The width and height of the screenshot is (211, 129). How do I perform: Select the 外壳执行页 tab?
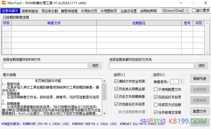coord(89,11)
